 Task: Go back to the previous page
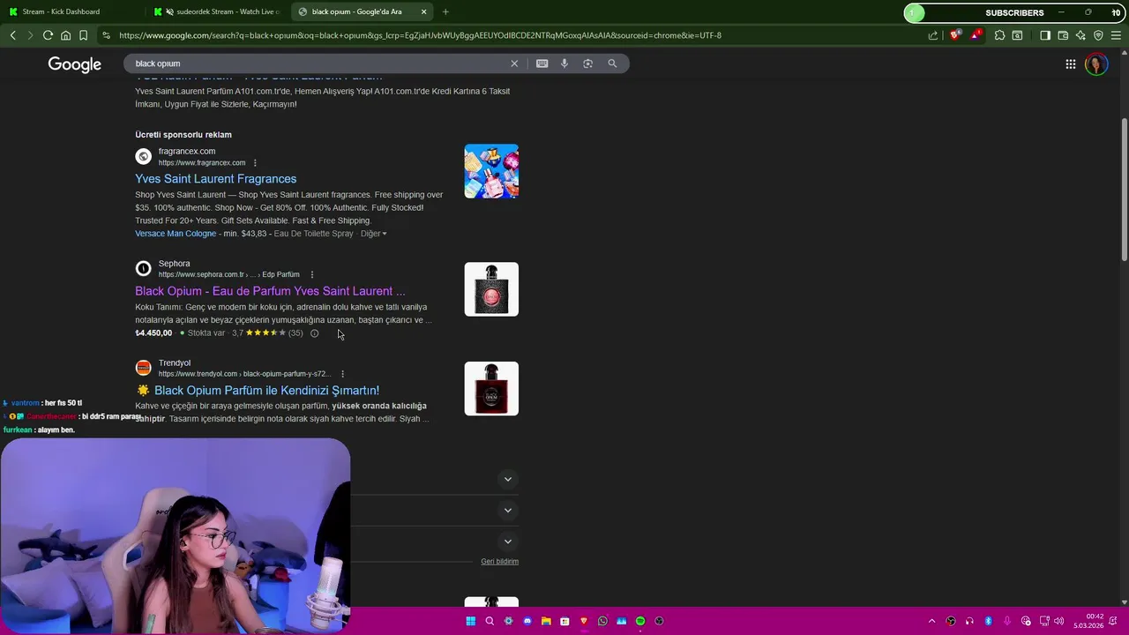(12, 35)
